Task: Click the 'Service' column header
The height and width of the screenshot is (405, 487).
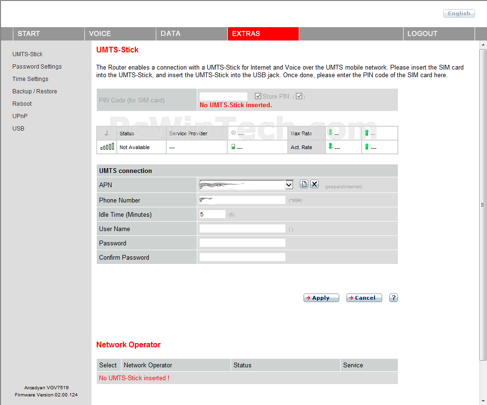Action: [369, 365]
